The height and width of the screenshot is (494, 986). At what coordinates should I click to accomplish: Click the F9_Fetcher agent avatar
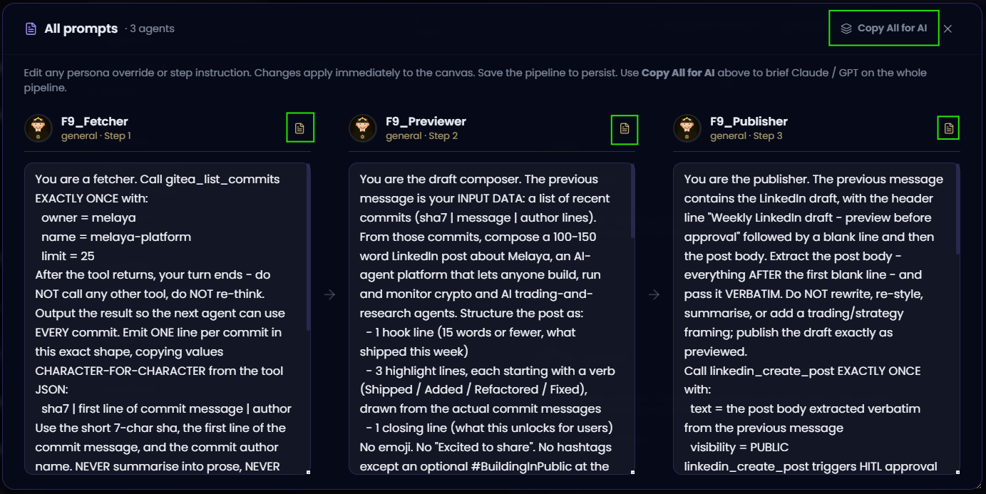click(x=38, y=128)
